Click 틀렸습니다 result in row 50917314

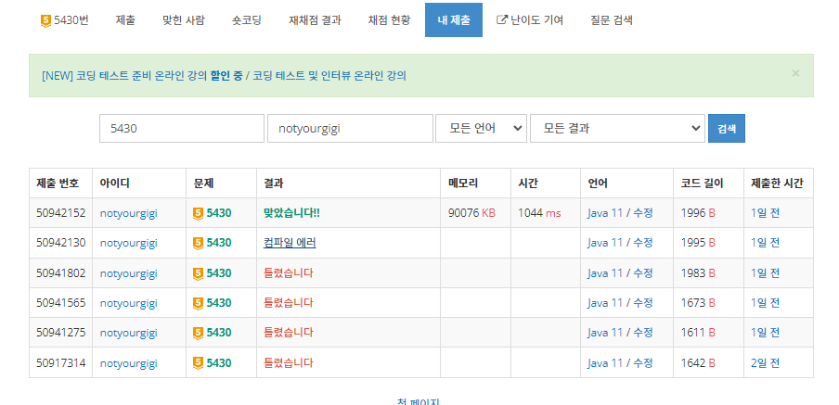[289, 363]
